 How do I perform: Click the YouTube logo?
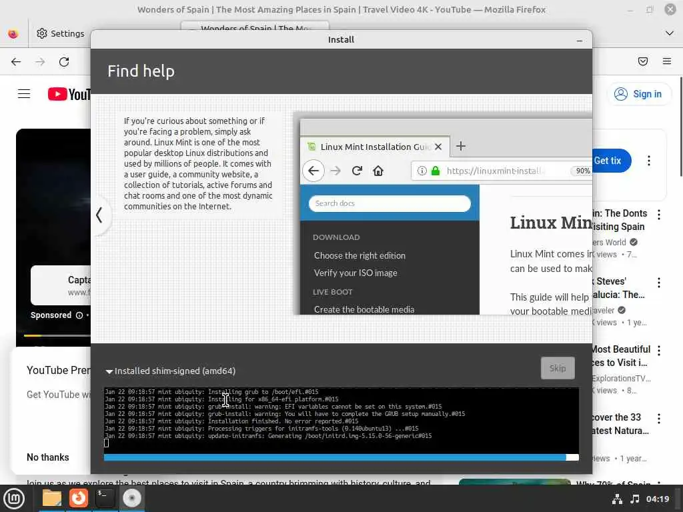(x=69, y=94)
